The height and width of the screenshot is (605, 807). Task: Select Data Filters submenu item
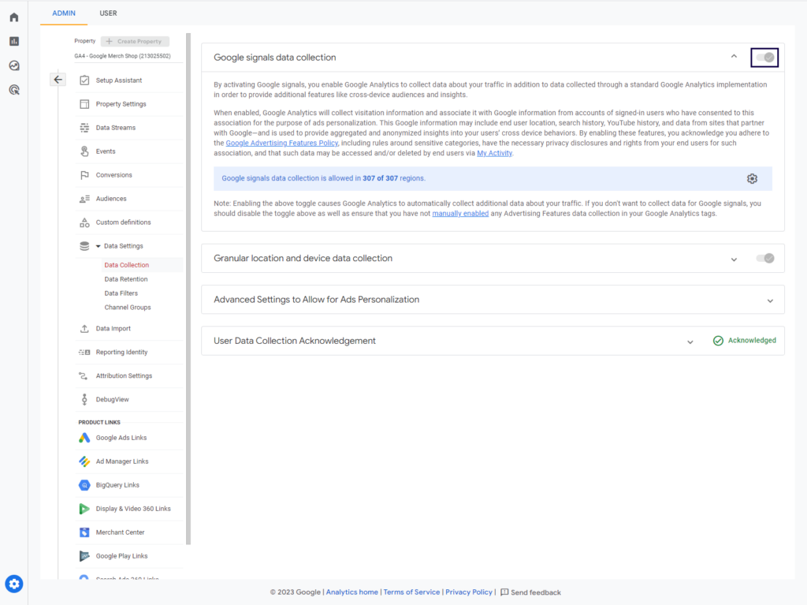tap(121, 293)
